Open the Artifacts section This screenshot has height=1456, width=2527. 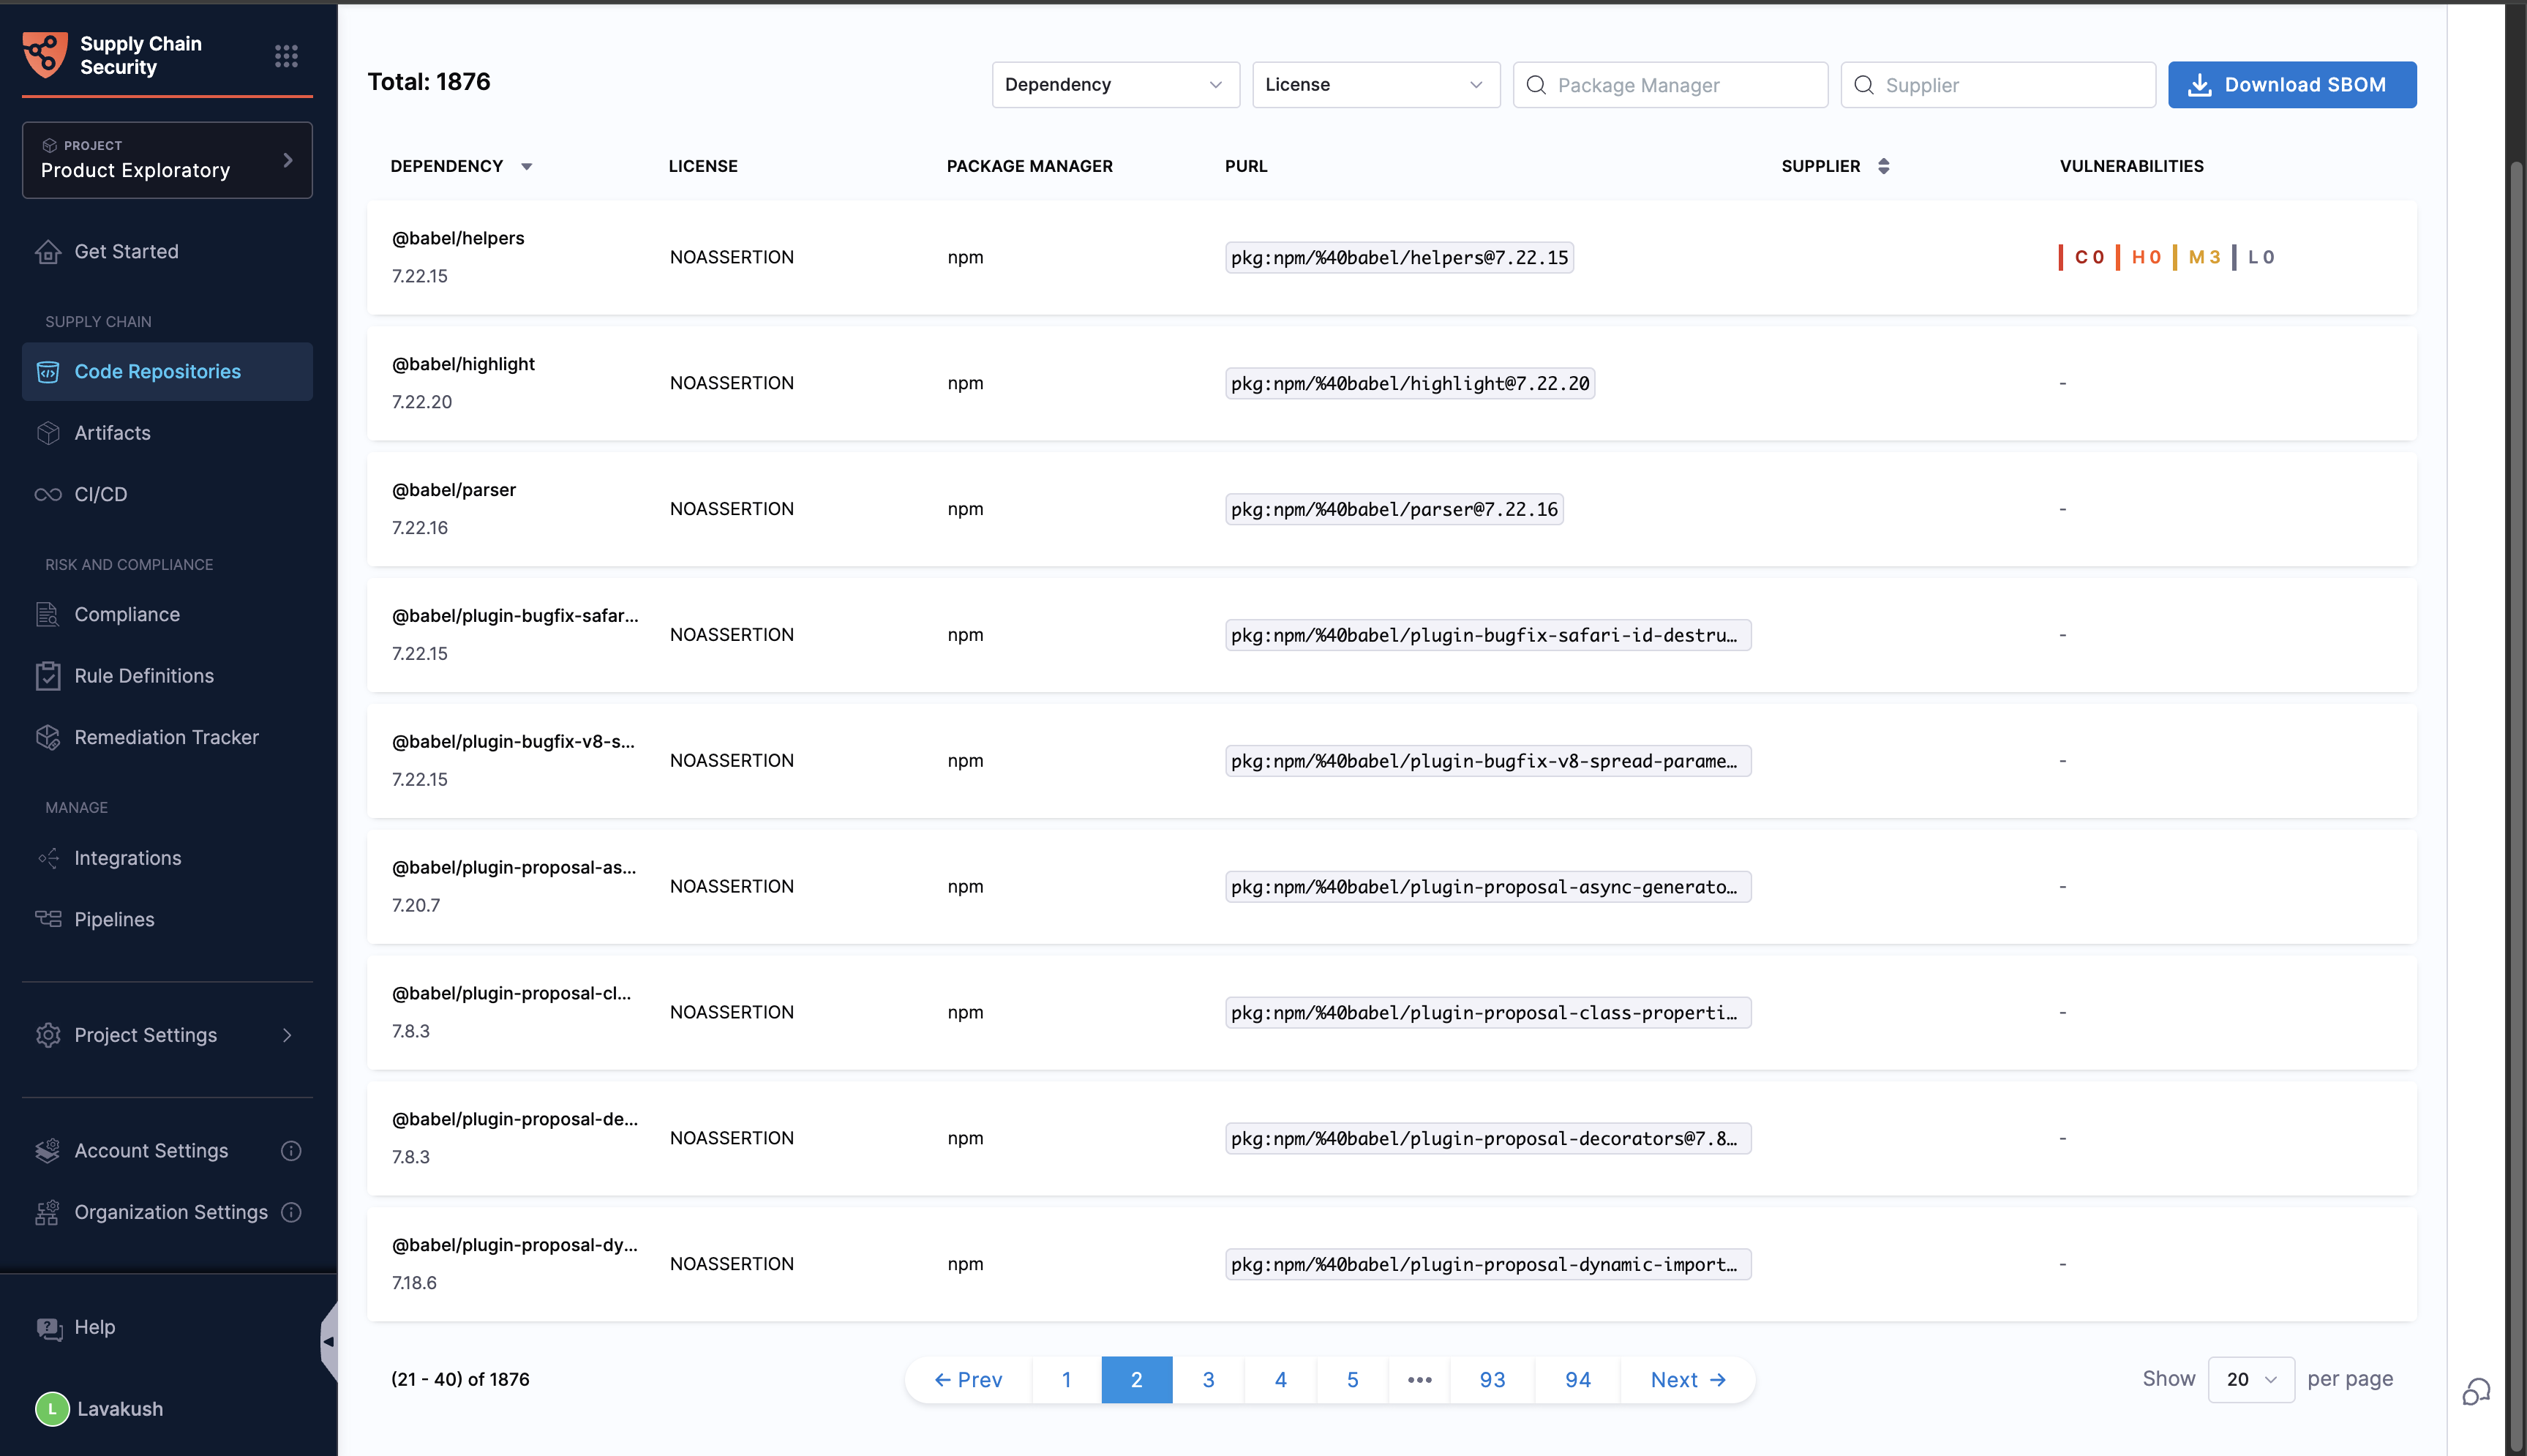[x=112, y=433]
